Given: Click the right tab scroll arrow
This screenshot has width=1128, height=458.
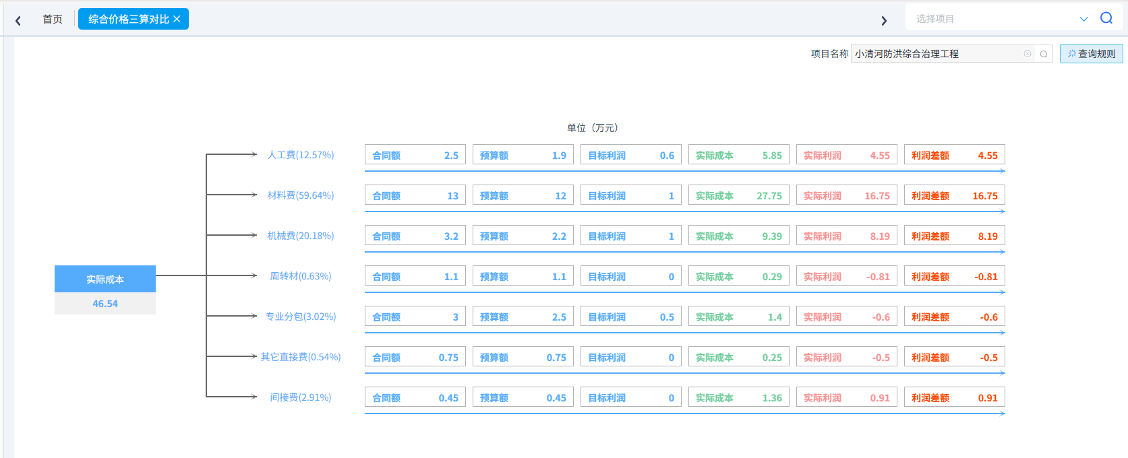Looking at the screenshot, I should tap(884, 20).
